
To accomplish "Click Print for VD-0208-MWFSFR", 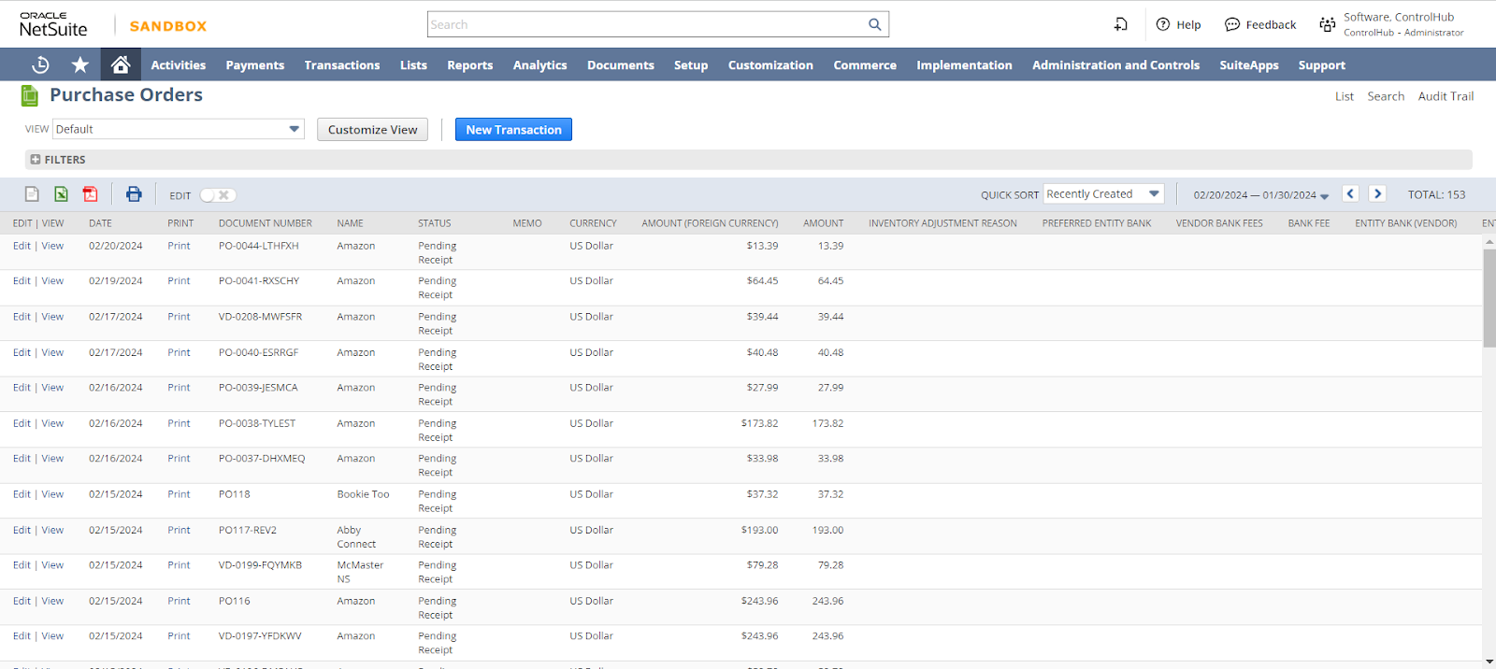I will 179,317.
